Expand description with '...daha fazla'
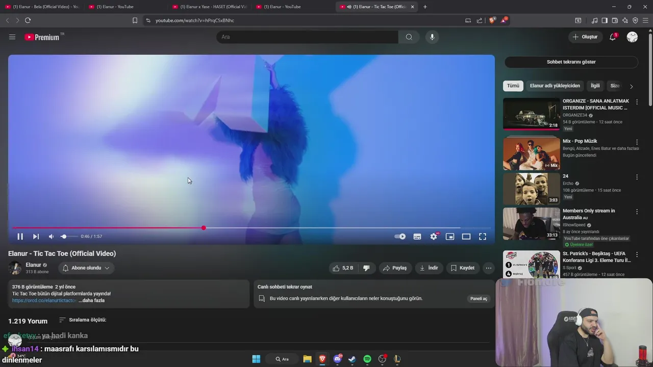Screen dimensions: 653x367 pos(92,301)
